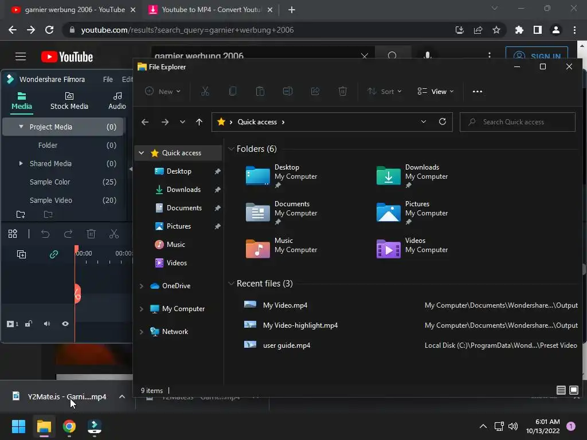The image size is (587, 440).
Task: Click the Filmora red playhead marker
Action: (76, 250)
